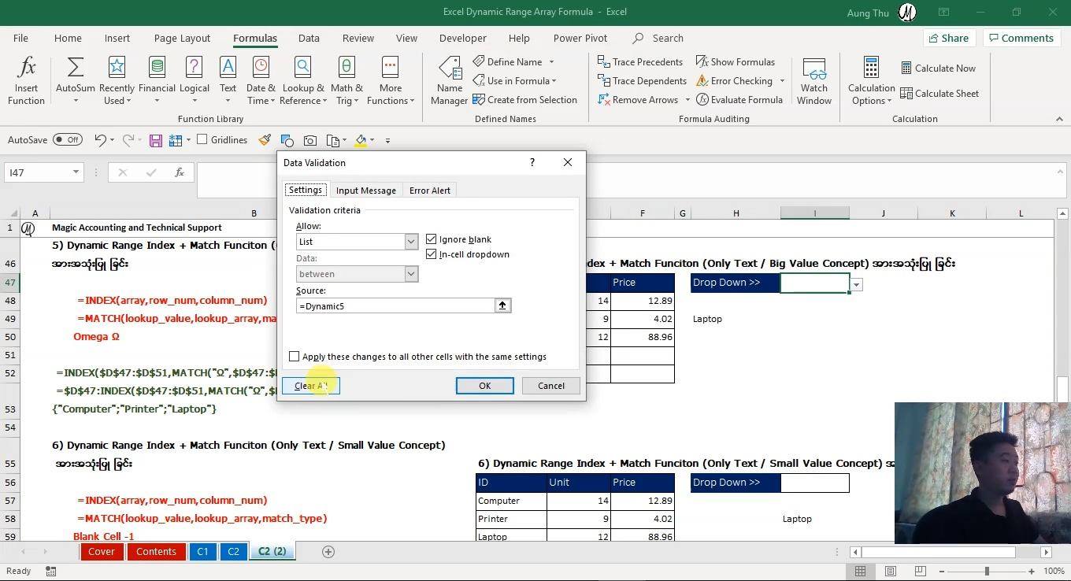Click Show Formulas
Viewport: 1071px width, 581px height.
click(735, 62)
